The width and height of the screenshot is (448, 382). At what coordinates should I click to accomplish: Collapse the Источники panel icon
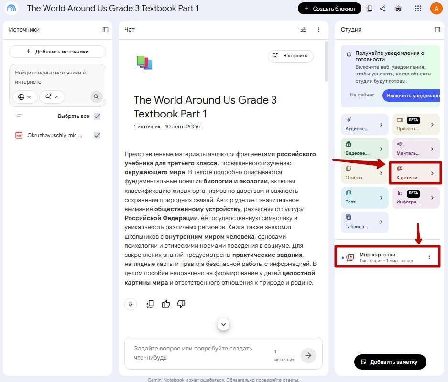(x=106, y=30)
